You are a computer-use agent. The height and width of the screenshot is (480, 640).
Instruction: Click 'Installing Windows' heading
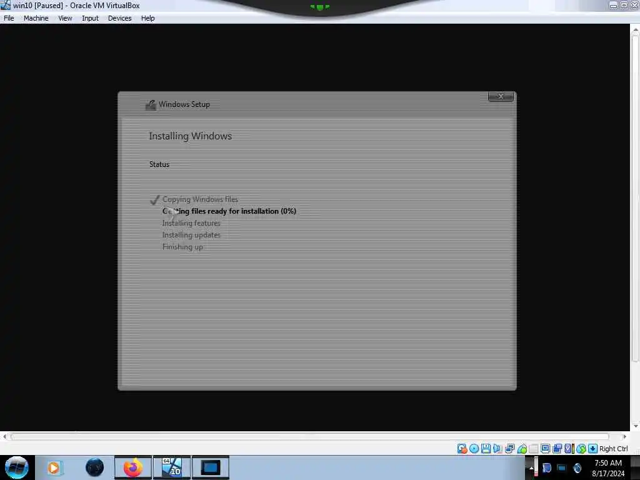click(190, 136)
